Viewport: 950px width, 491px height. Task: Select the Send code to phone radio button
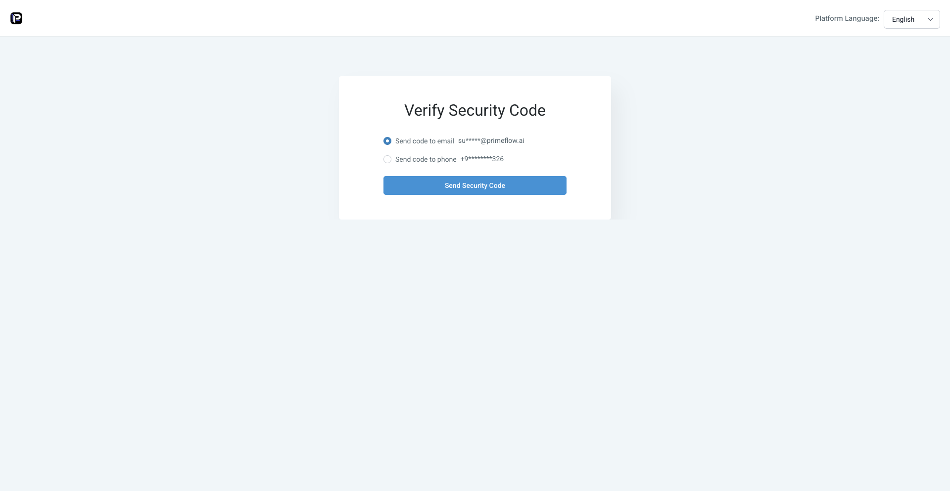point(387,159)
